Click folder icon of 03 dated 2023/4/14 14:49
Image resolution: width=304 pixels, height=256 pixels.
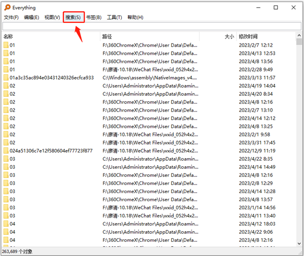[6, 167]
